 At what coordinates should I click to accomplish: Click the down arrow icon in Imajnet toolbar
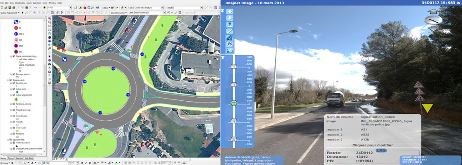(230, 18)
